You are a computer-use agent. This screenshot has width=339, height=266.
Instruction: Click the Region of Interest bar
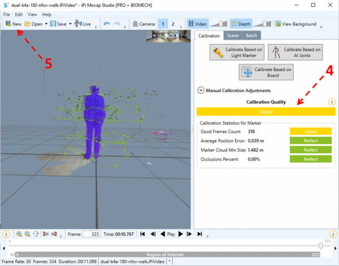pyautogui.click(x=168, y=255)
